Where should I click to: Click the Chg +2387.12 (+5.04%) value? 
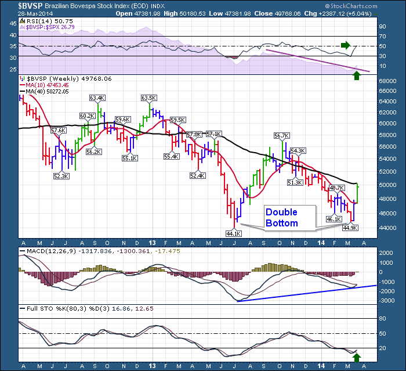[338, 14]
